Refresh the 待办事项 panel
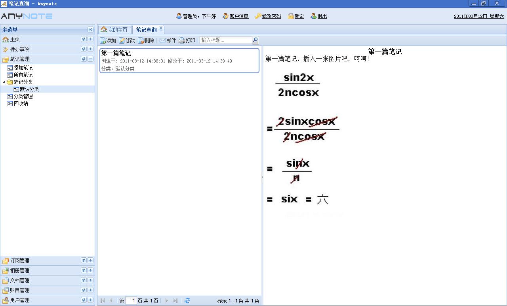Screen dimensions: 507x306 84,49
